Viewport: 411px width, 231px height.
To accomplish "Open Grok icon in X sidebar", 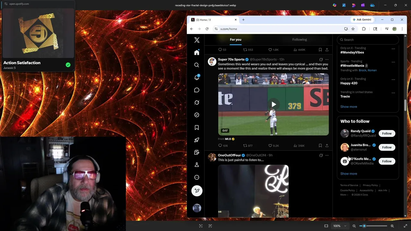I will pyautogui.click(x=197, y=102).
